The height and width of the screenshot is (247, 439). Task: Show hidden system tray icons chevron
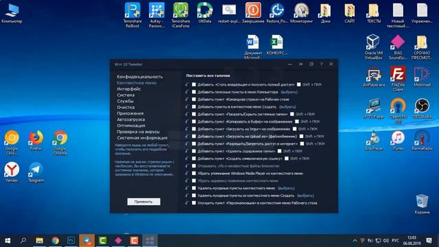tap(355, 241)
